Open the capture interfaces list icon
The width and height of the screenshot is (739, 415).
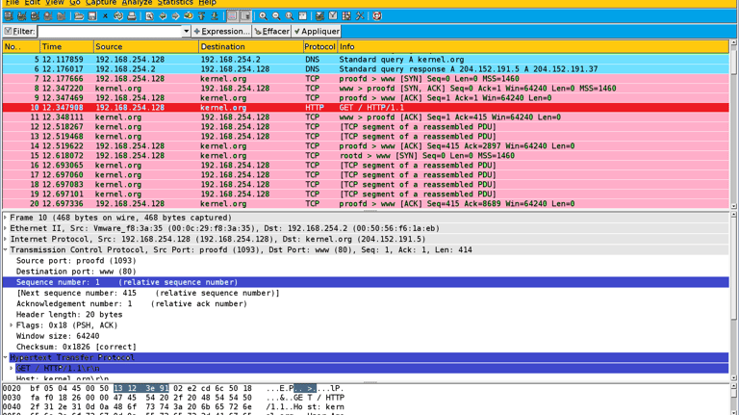(9, 16)
